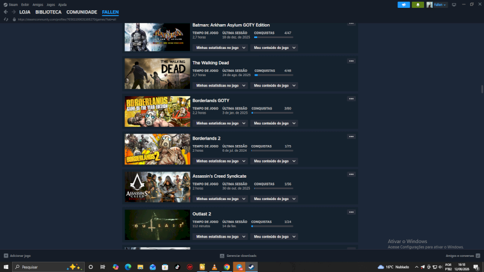Expand Borderlands GOTY 'Meu conteúdo do jogo'
This screenshot has width=484, height=272.
274,123
